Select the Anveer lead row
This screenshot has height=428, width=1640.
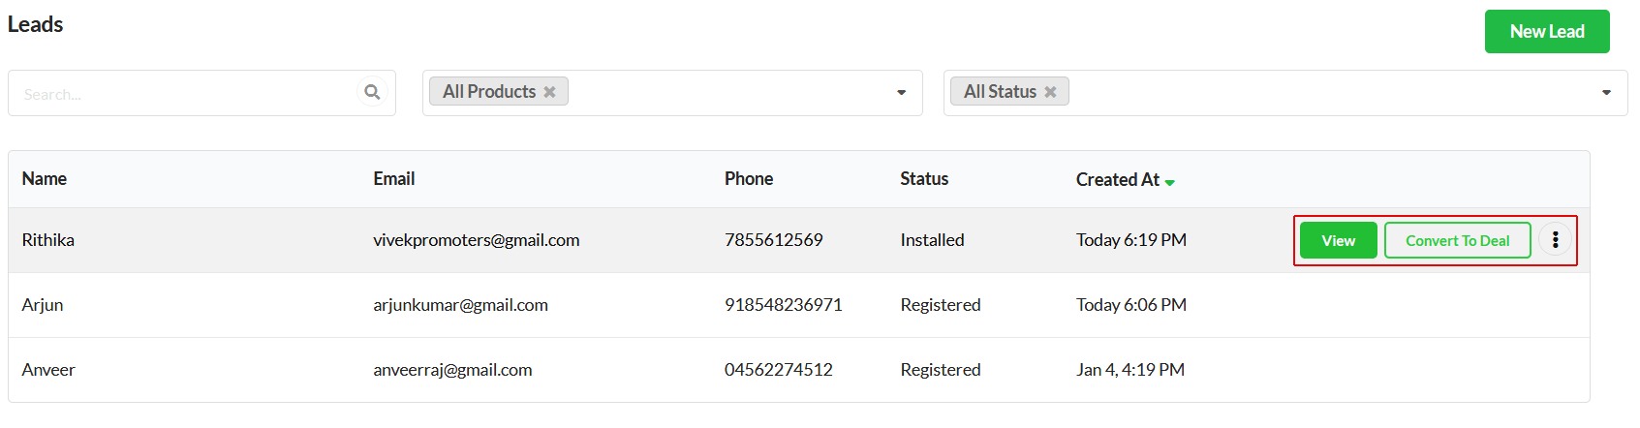coord(799,370)
